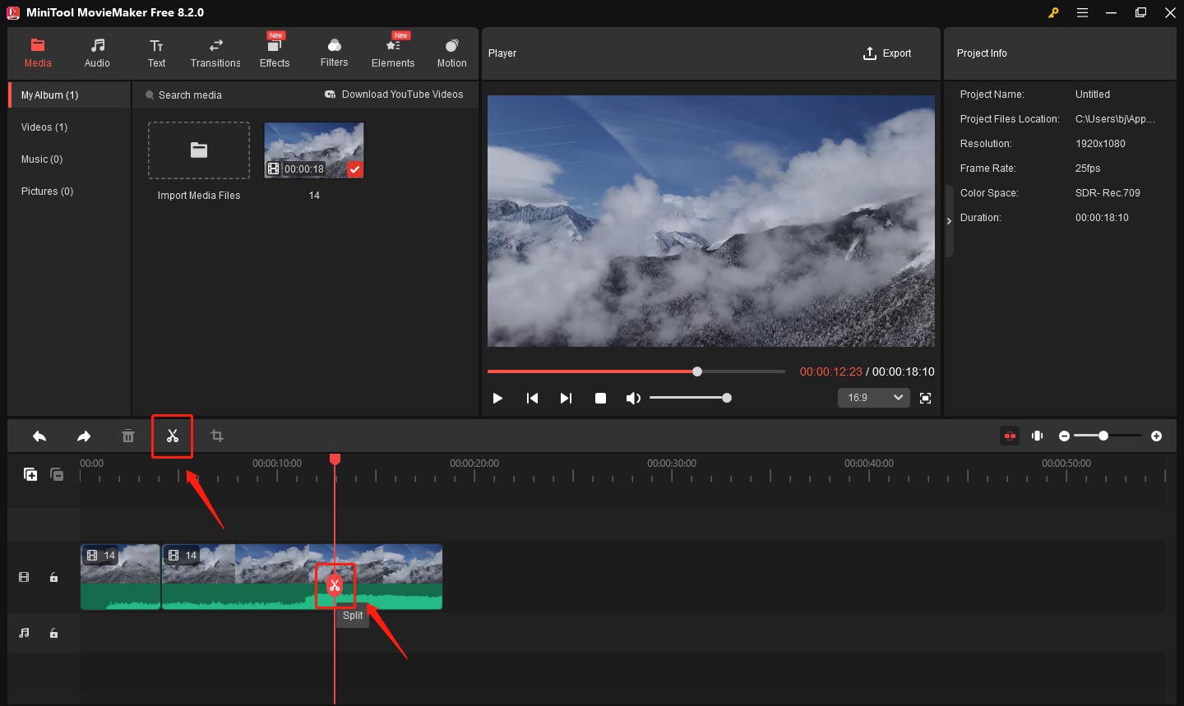Open the Text tab
This screenshot has height=706, width=1184.
[156, 53]
